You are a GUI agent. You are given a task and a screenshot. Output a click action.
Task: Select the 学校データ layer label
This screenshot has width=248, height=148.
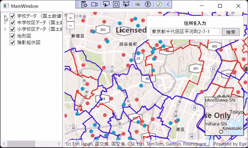pos(40,16)
